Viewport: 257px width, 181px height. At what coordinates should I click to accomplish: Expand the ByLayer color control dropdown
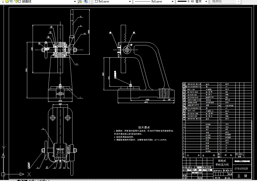[x=130, y=2]
